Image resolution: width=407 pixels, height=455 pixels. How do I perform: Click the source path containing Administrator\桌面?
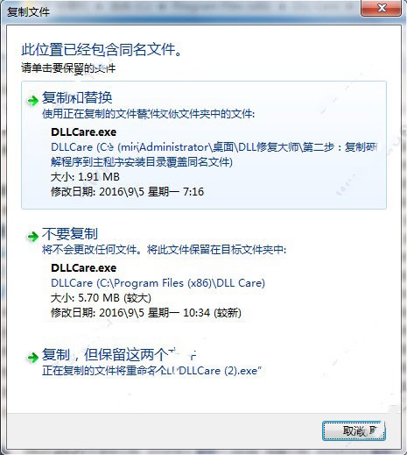pyautogui.click(x=214, y=154)
